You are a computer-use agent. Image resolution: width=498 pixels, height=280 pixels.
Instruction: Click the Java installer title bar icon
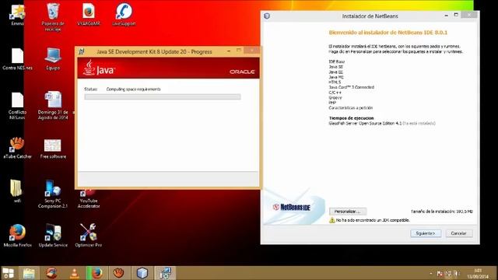pyautogui.click(x=82, y=51)
